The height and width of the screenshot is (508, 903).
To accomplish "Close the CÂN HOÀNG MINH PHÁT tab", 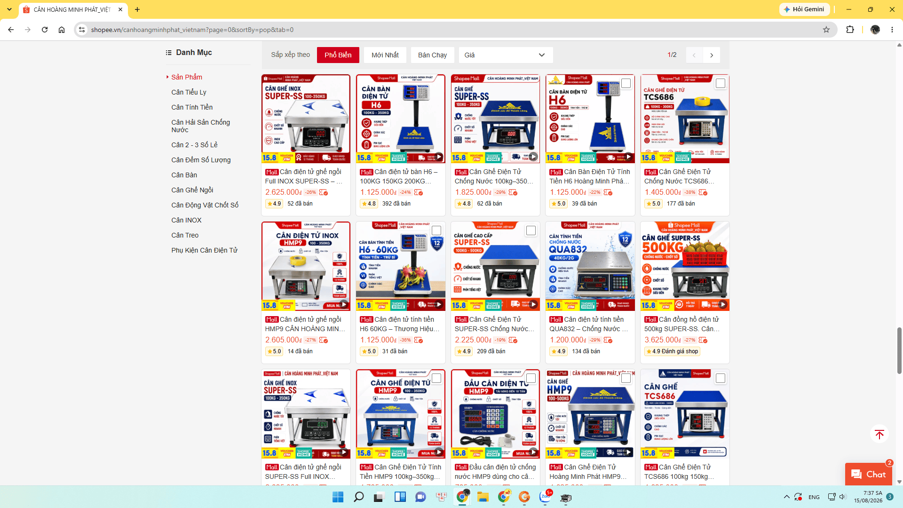I will [x=120, y=9].
